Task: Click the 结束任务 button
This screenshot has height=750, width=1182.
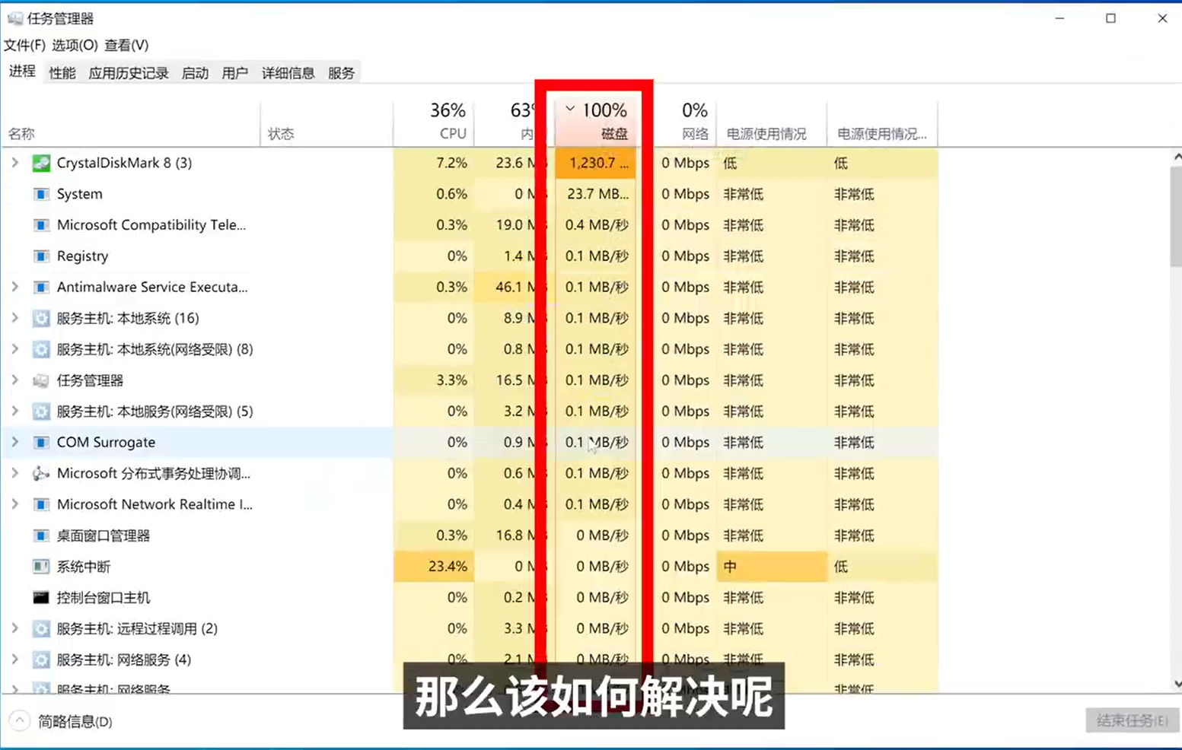Action: pos(1132,720)
